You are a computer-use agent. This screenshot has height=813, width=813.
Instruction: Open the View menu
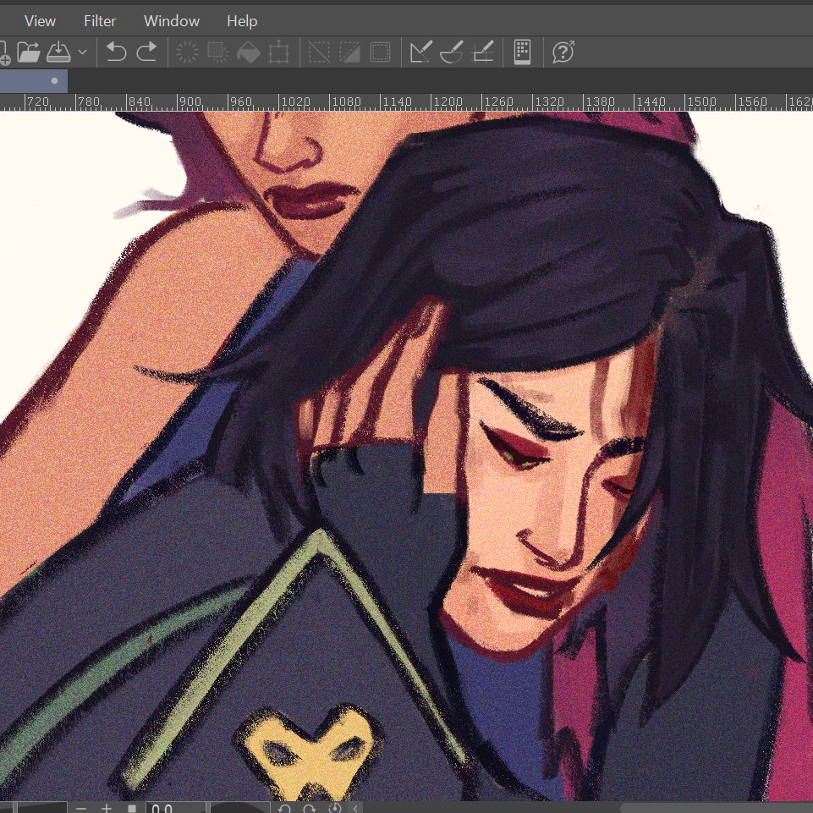tap(40, 21)
